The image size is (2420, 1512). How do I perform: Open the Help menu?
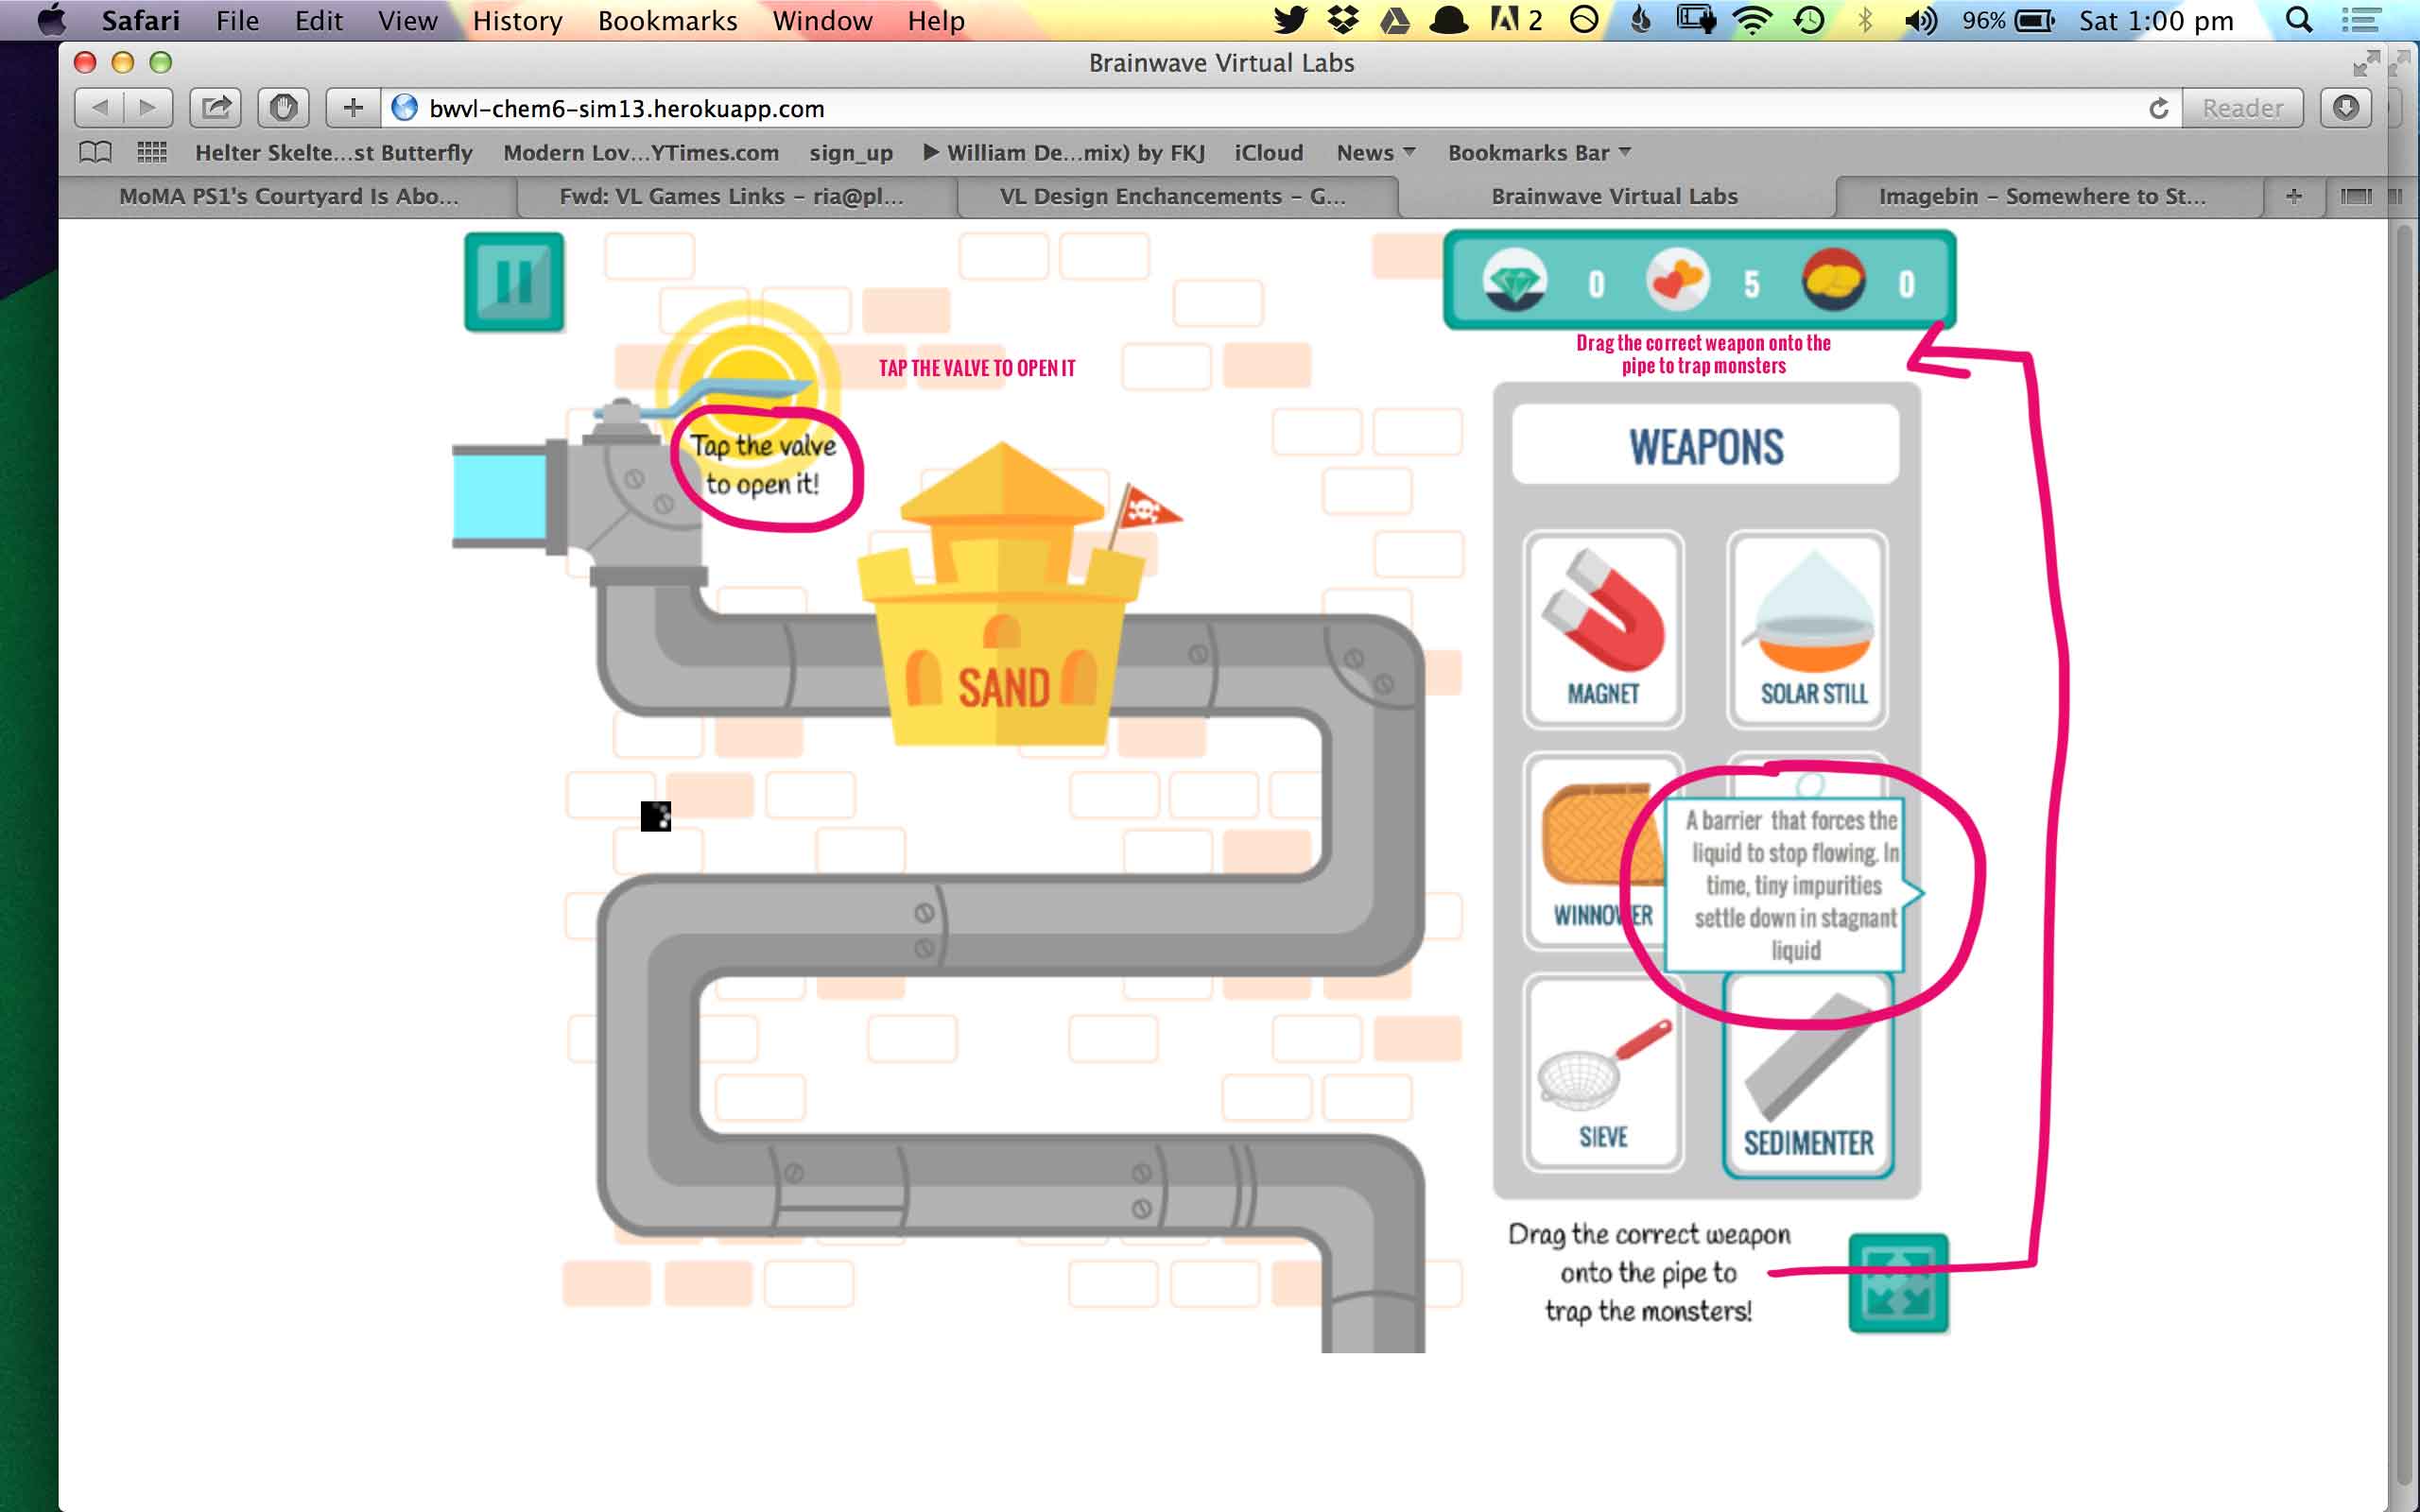pos(936,20)
